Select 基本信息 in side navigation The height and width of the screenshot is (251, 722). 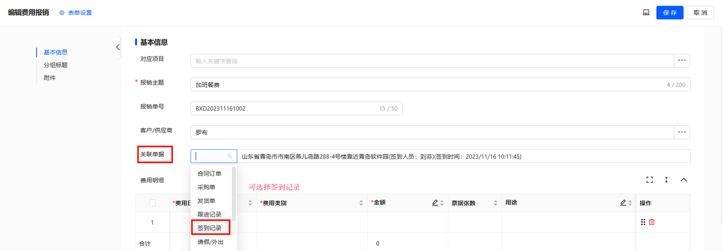56,52
